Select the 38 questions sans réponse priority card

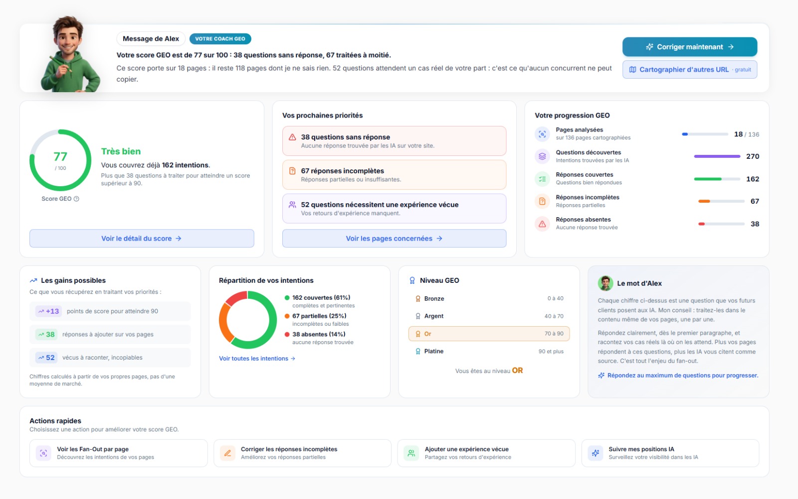394,141
